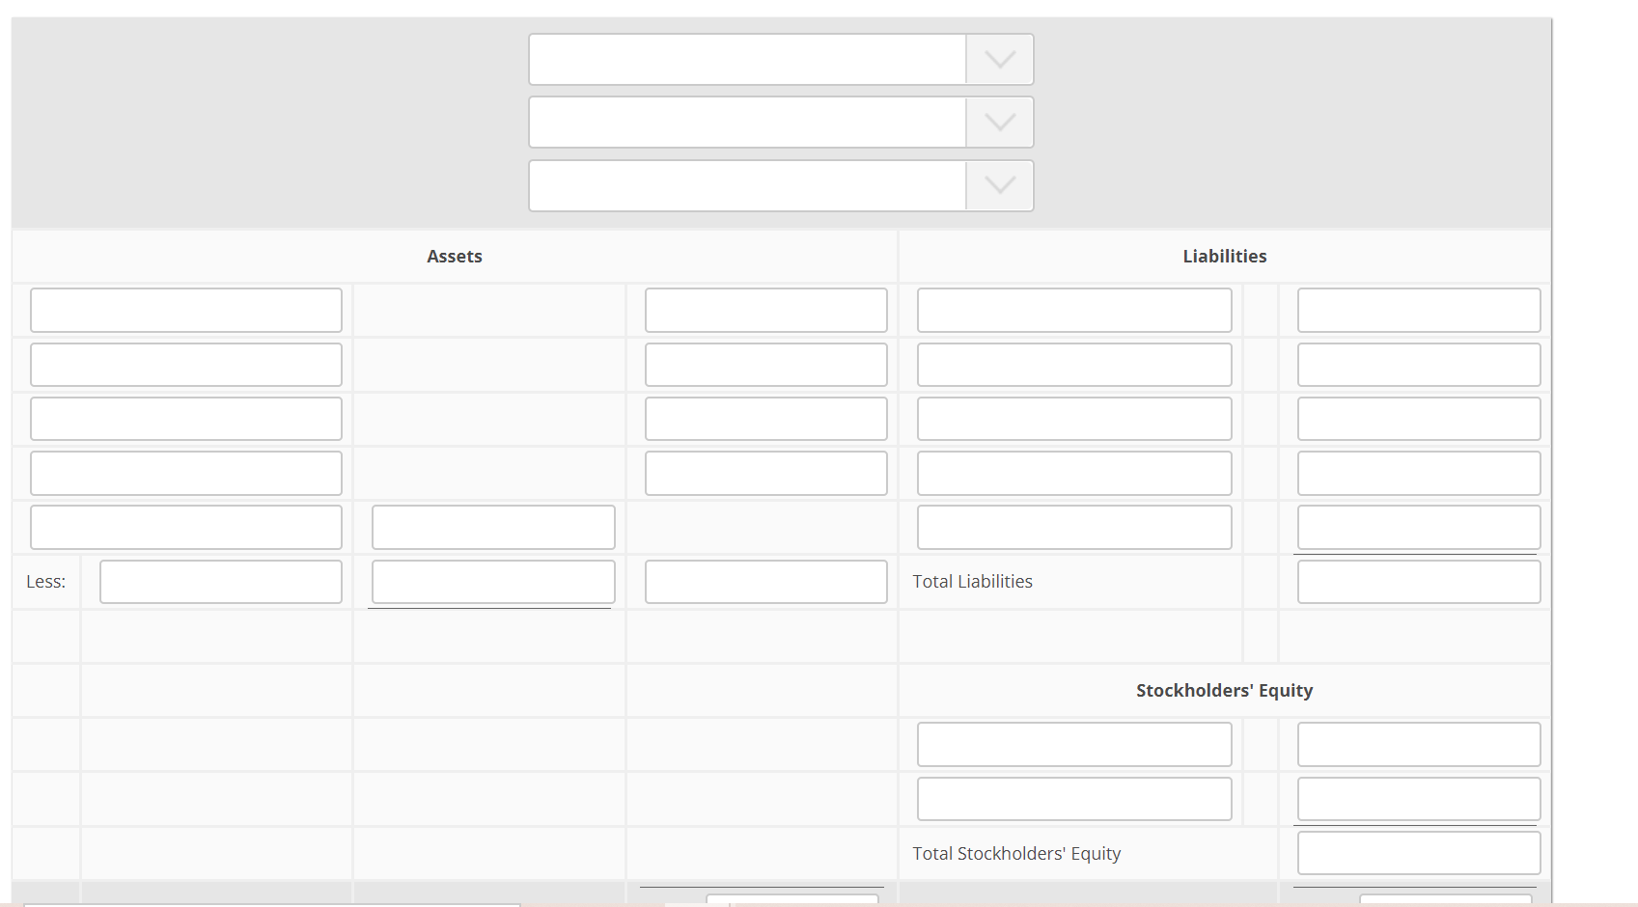Click the first Stockholders' Equity name input
The height and width of the screenshot is (907, 1638).
tap(1074, 745)
